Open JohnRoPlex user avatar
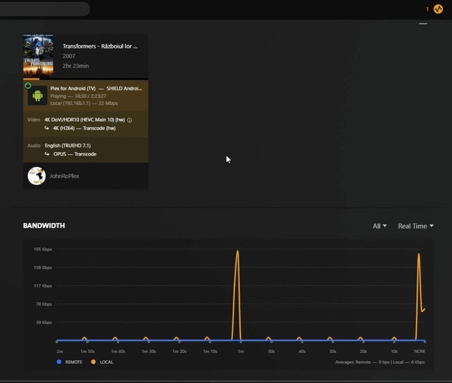The height and width of the screenshot is (383, 452). 36,176
